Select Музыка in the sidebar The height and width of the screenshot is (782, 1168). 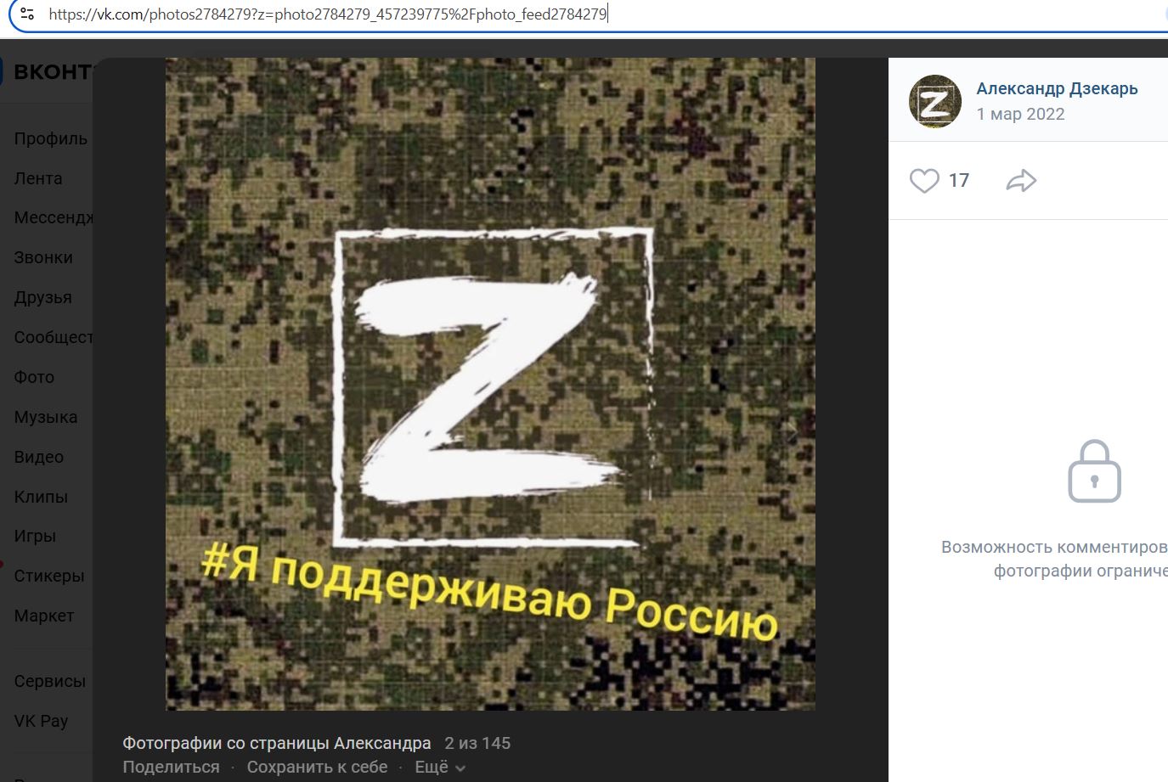pos(45,417)
